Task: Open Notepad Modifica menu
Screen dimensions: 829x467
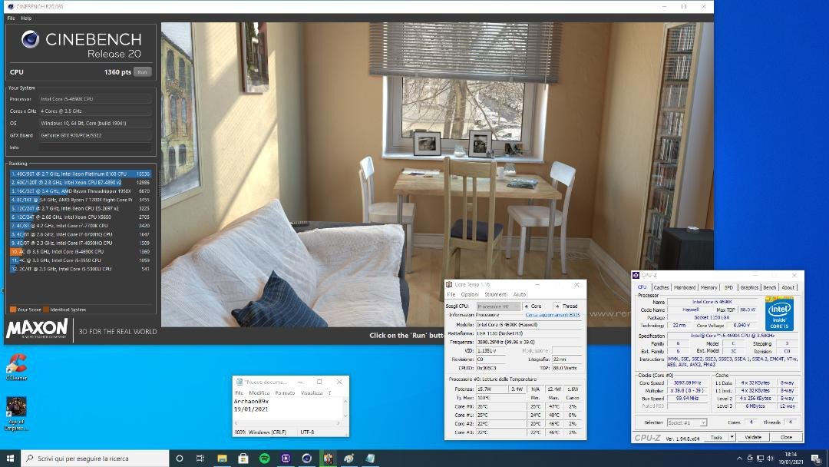Action: [x=259, y=393]
